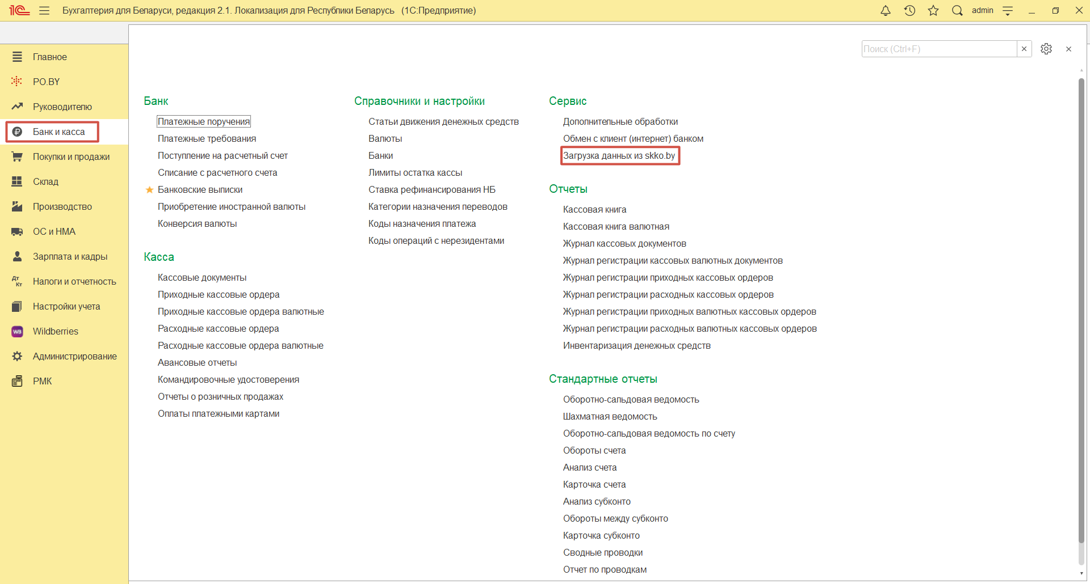Image resolution: width=1090 pixels, height=584 pixels.
Task: Open notifications bell icon
Action: click(885, 11)
